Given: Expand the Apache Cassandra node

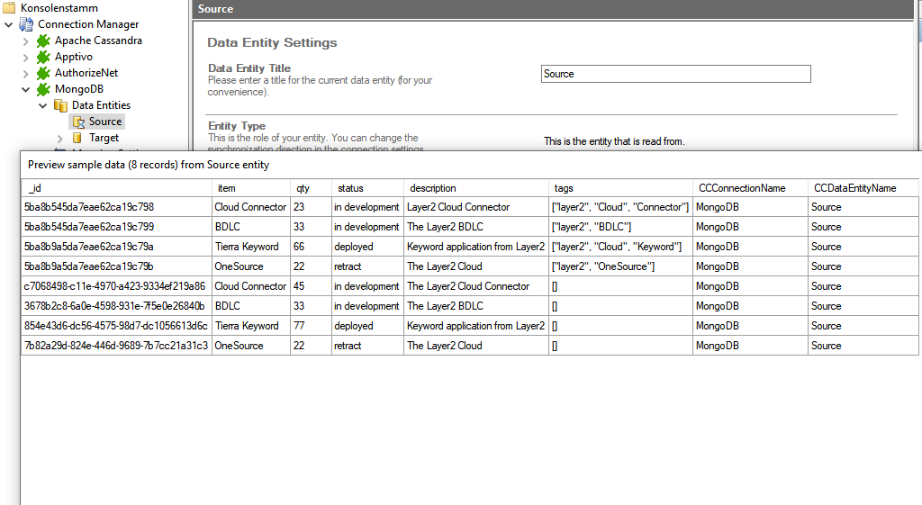Looking at the screenshot, I should pos(26,41).
